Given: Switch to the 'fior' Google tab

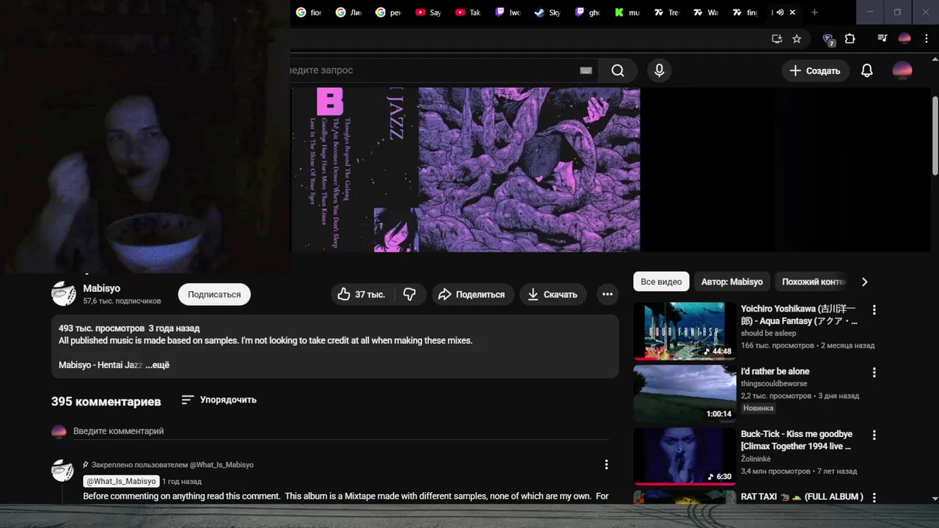Looking at the screenshot, I should click(x=309, y=12).
